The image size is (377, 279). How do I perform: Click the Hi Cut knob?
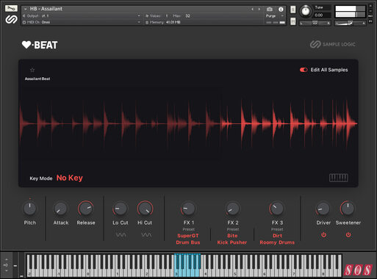click(145, 209)
